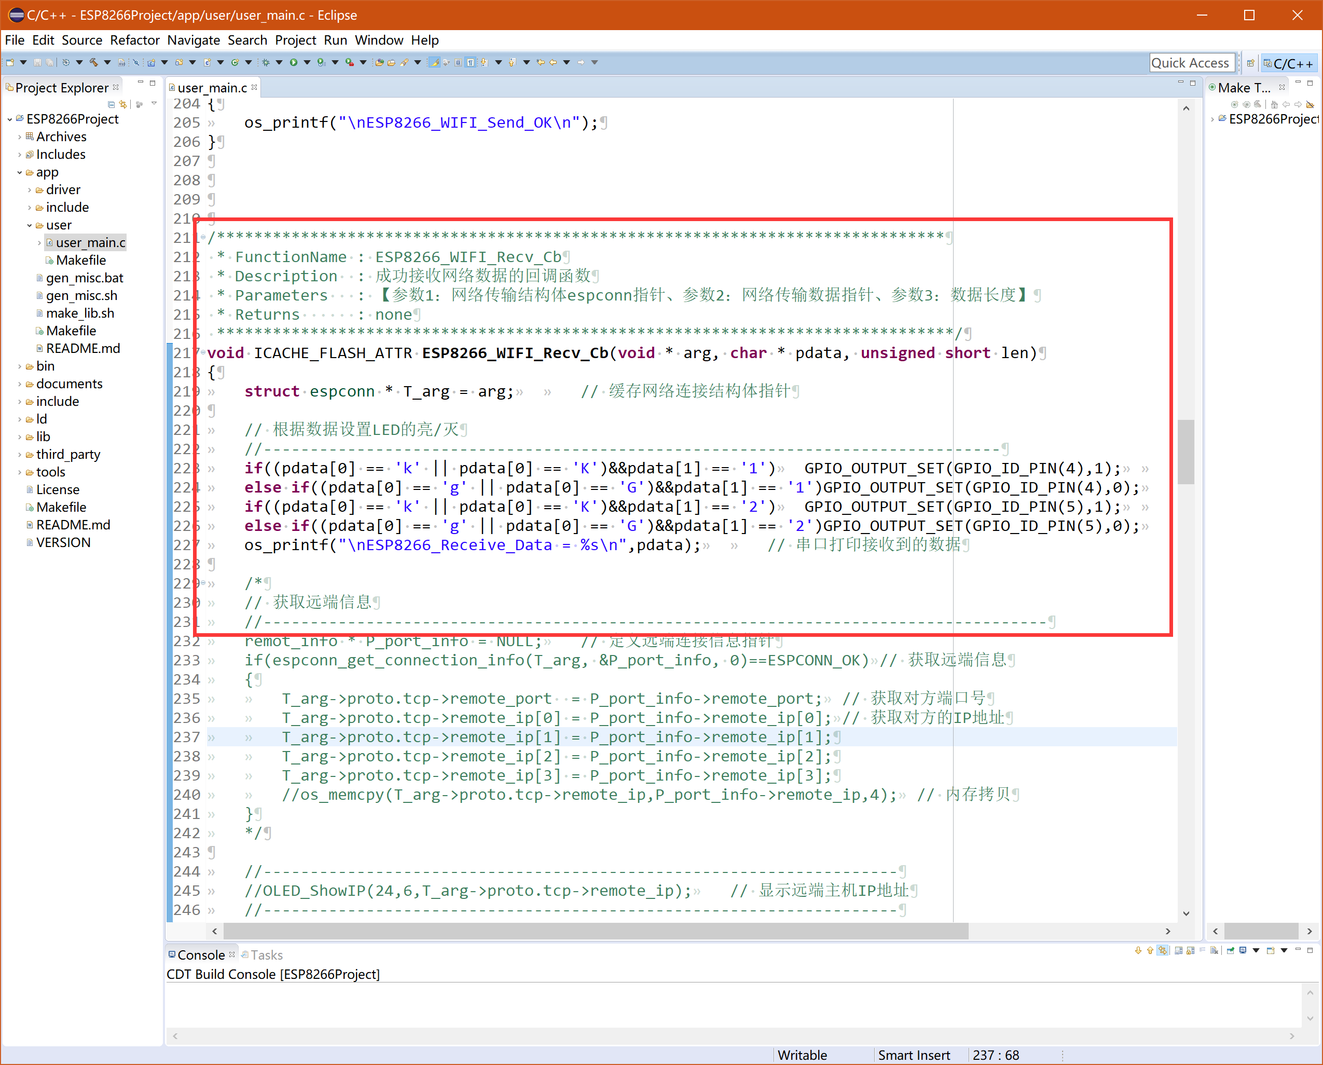This screenshot has width=1323, height=1065.
Task: Select README.md under app folder
Action: point(83,348)
